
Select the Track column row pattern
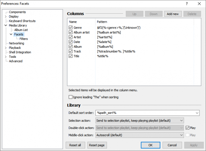pos(116,51)
